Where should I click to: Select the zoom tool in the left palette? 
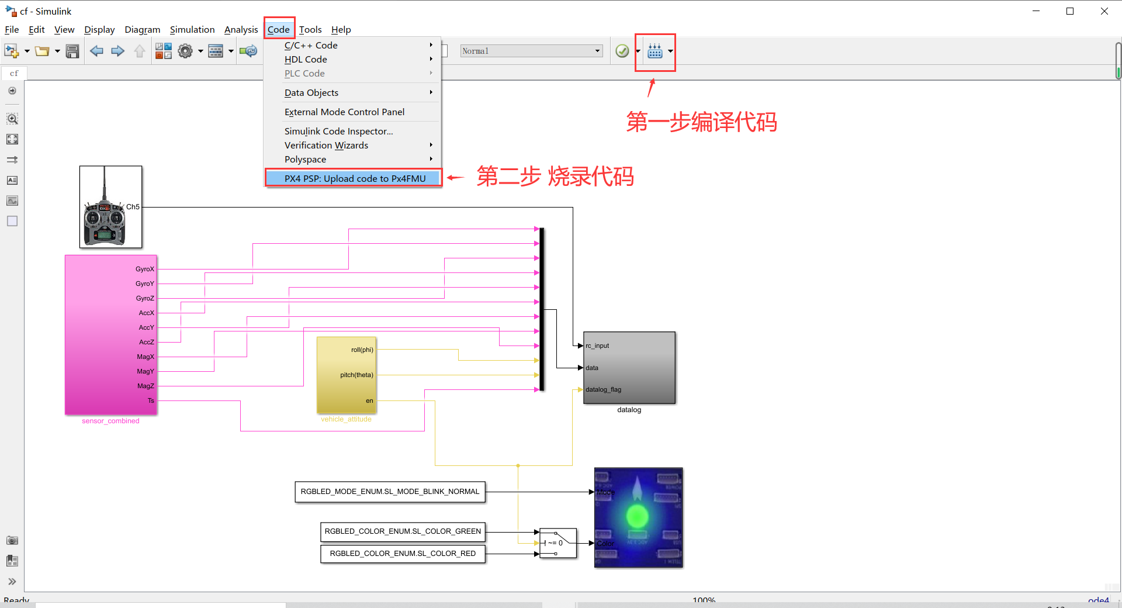tap(12, 118)
